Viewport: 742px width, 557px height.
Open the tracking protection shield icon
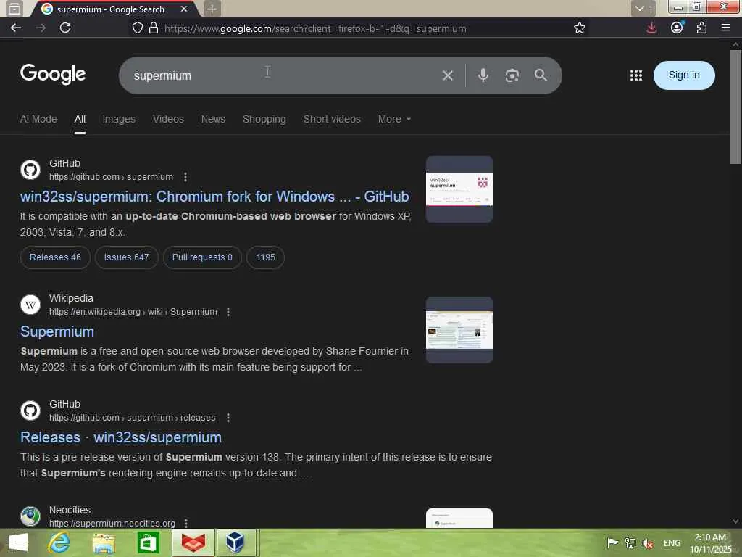point(137,28)
